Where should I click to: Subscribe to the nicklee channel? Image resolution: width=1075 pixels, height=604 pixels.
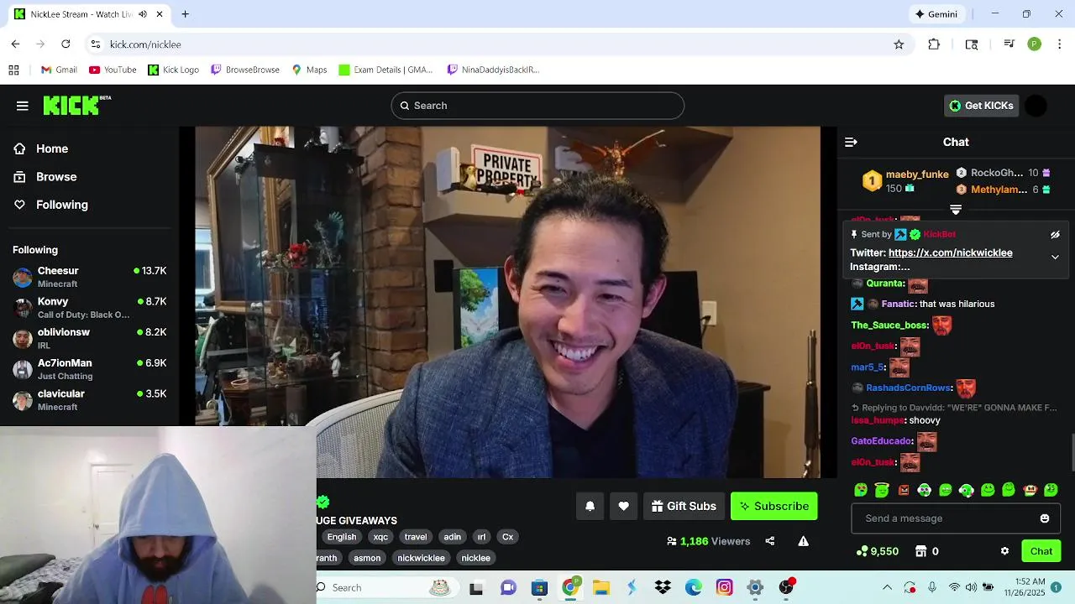tap(773, 506)
